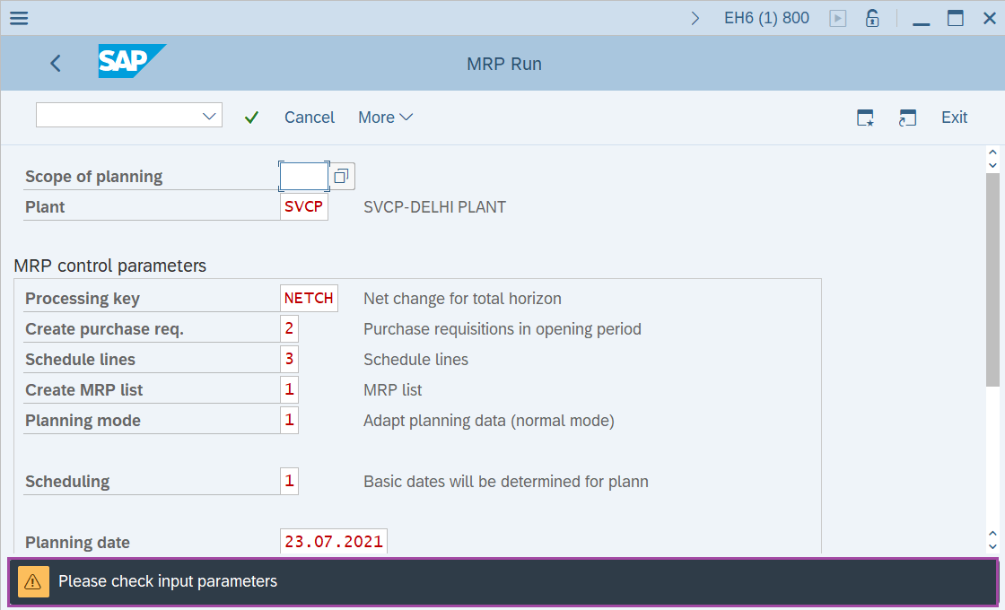1005x610 pixels.
Task: Expand the chevron next to EH6 session
Action: pyautogui.click(x=695, y=17)
